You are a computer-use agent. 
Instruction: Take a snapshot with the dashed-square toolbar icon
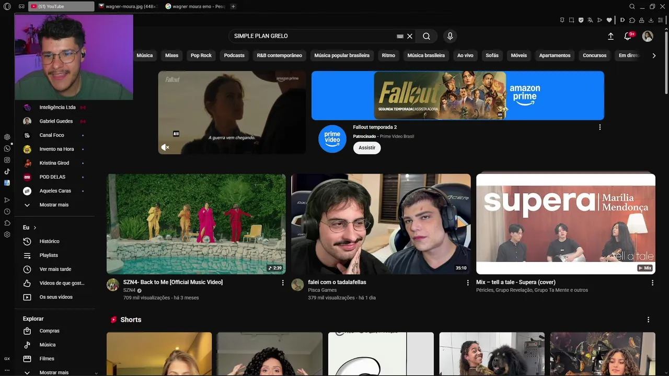571,20
